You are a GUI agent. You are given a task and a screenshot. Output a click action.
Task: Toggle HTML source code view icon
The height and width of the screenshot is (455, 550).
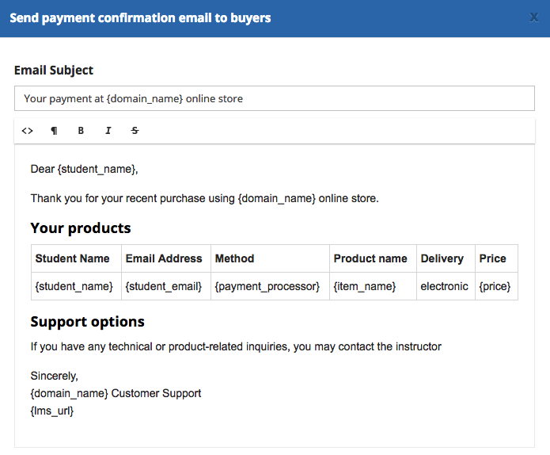click(28, 131)
